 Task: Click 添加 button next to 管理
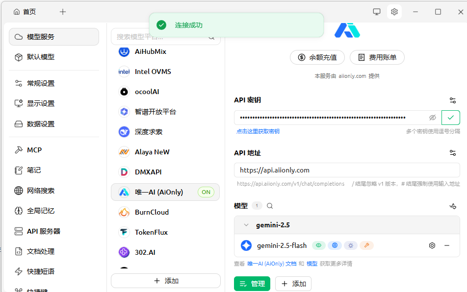click(x=293, y=284)
